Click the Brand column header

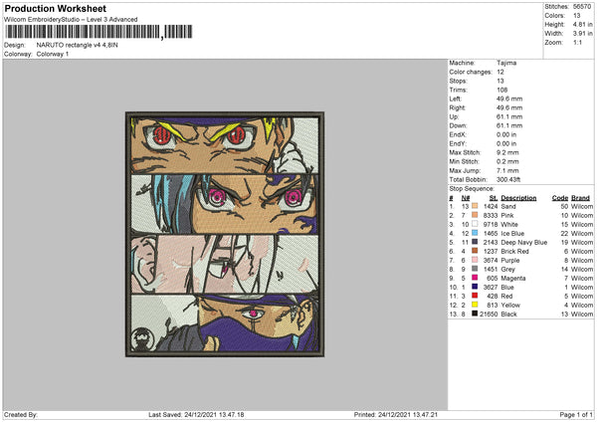point(581,198)
